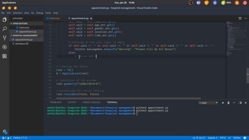Click the date and time in top bar
The image size is (249, 140).
click(124, 3)
